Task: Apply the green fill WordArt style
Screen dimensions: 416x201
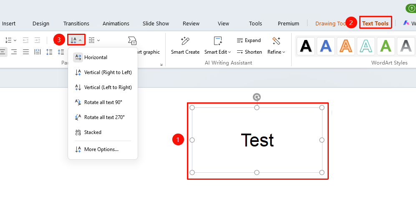Action: coord(386,46)
